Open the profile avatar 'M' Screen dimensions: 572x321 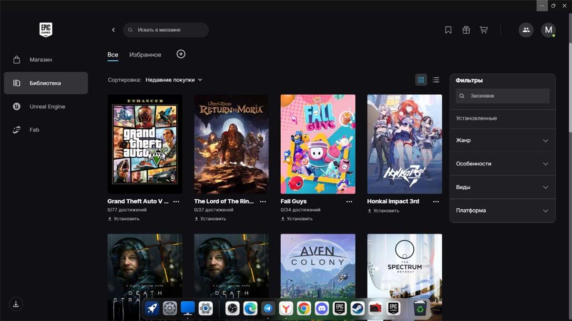click(x=548, y=30)
